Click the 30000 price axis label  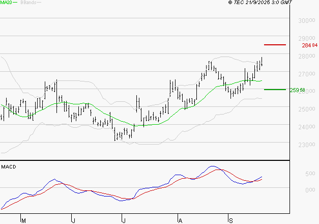coord(305,21)
